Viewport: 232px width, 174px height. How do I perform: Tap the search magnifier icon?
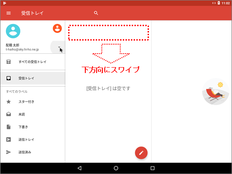pyautogui.click(x=96, y=13)
